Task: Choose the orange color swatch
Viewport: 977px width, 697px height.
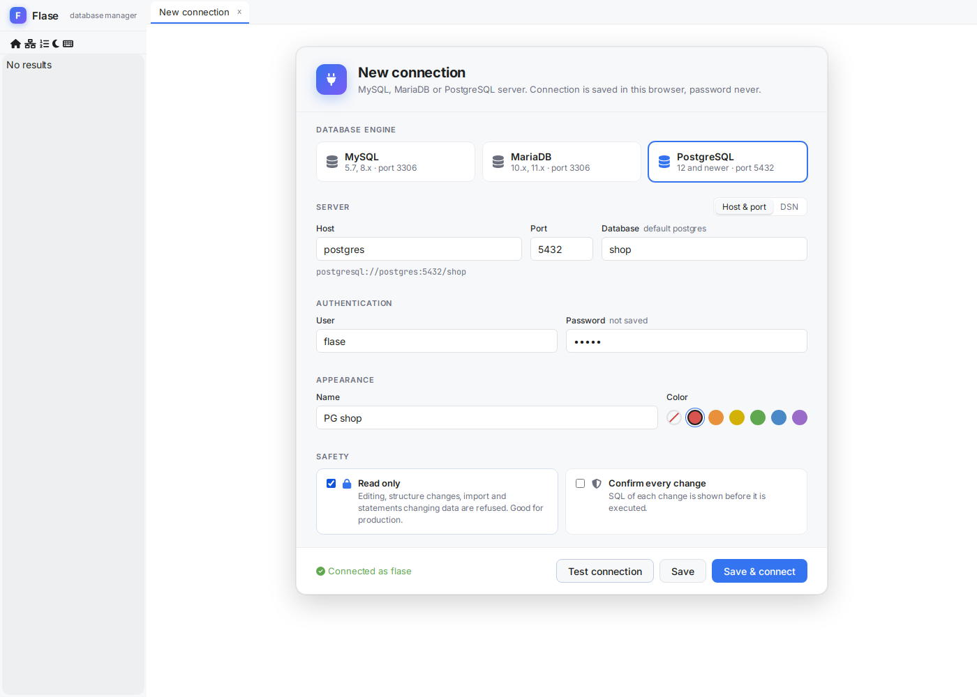Action: click(716, 418)
